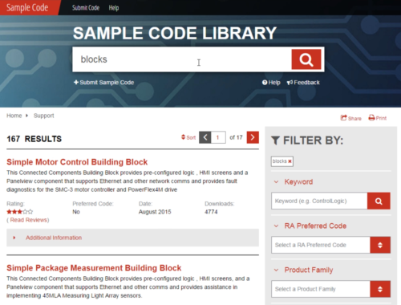This screenshot has width=401, height=305.
Task: Open Simple Package Measurement Building Block
Action: pos(94,268)
